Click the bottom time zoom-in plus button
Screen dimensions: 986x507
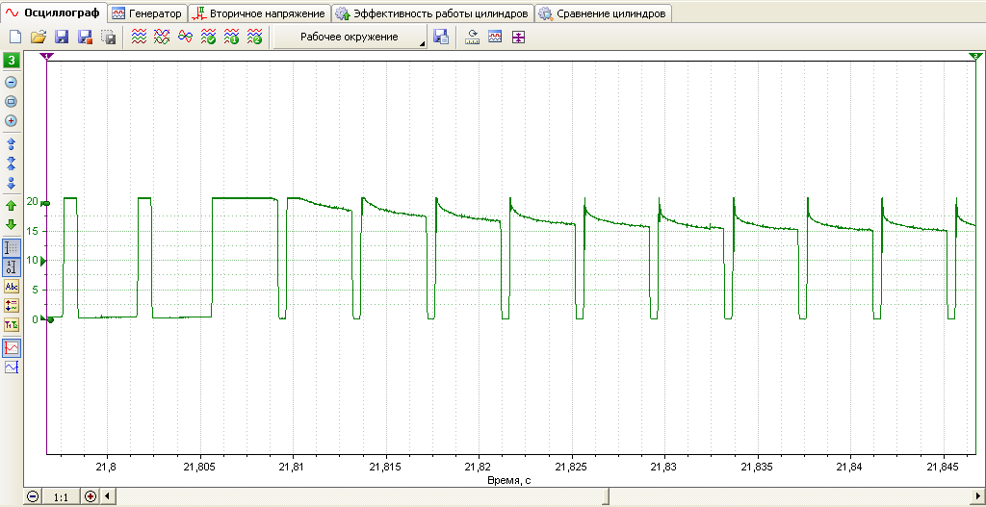pos(90,496)
